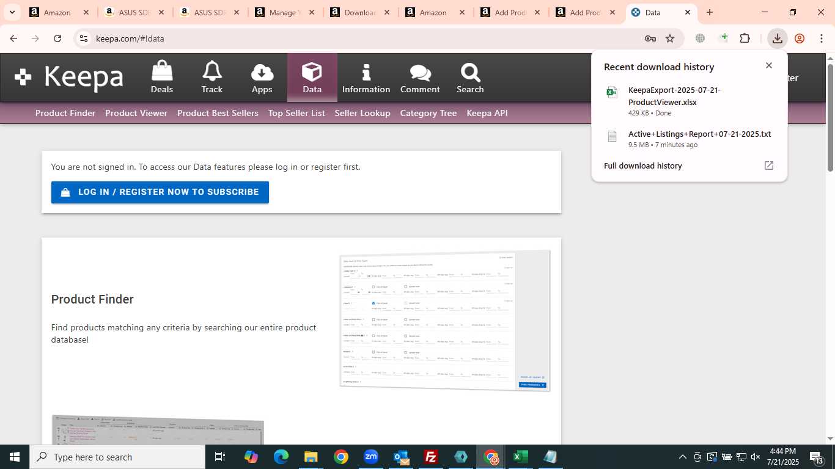Image resolution: width=835 pixels, height=469 pixels.
Task: Open Category Tree menu item
Action: pyautogui.click(x=429, y=113)
